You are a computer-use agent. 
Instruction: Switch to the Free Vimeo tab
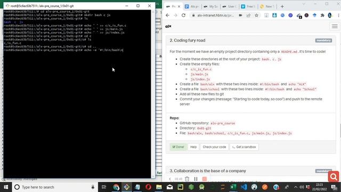coord(248,6)
